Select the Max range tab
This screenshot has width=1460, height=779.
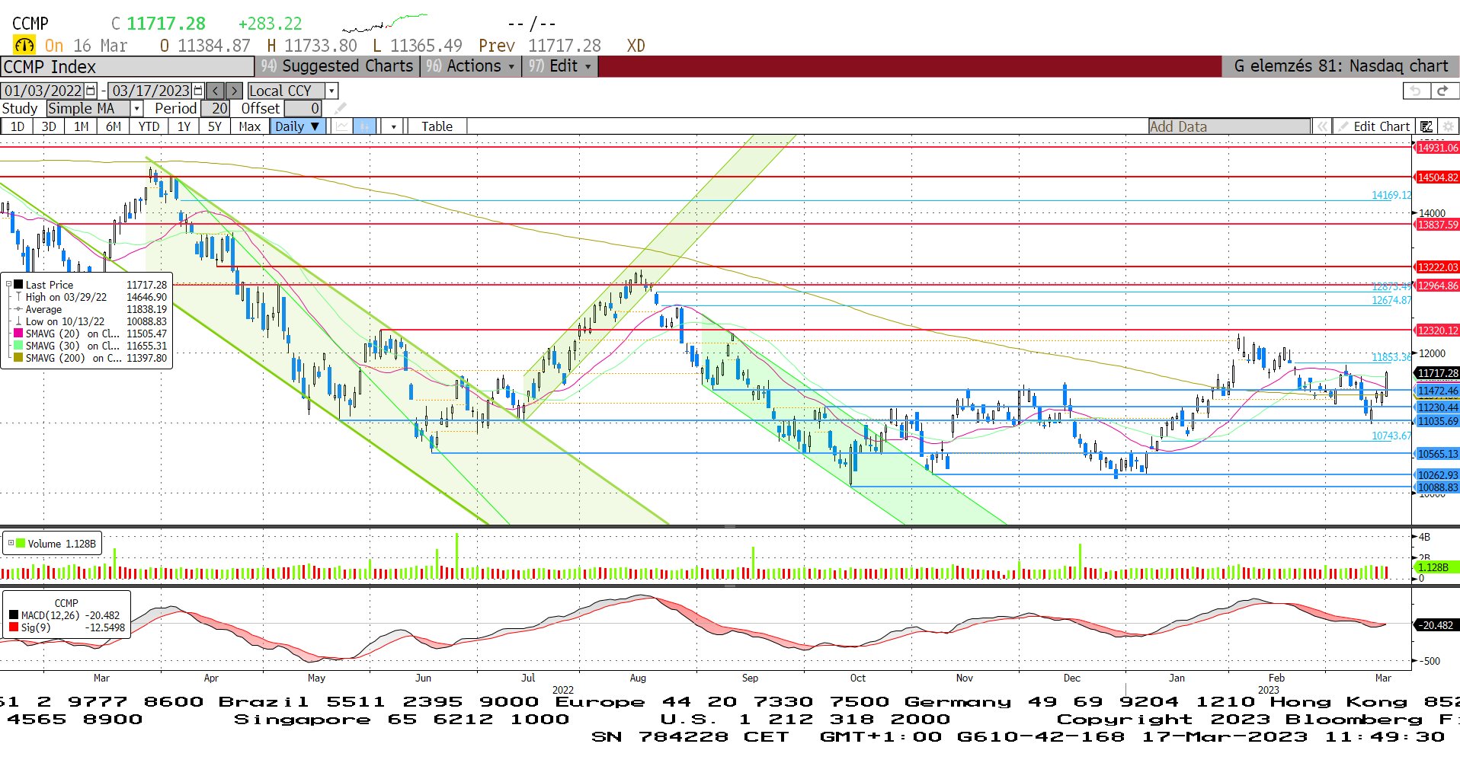(x=249, y=126)
